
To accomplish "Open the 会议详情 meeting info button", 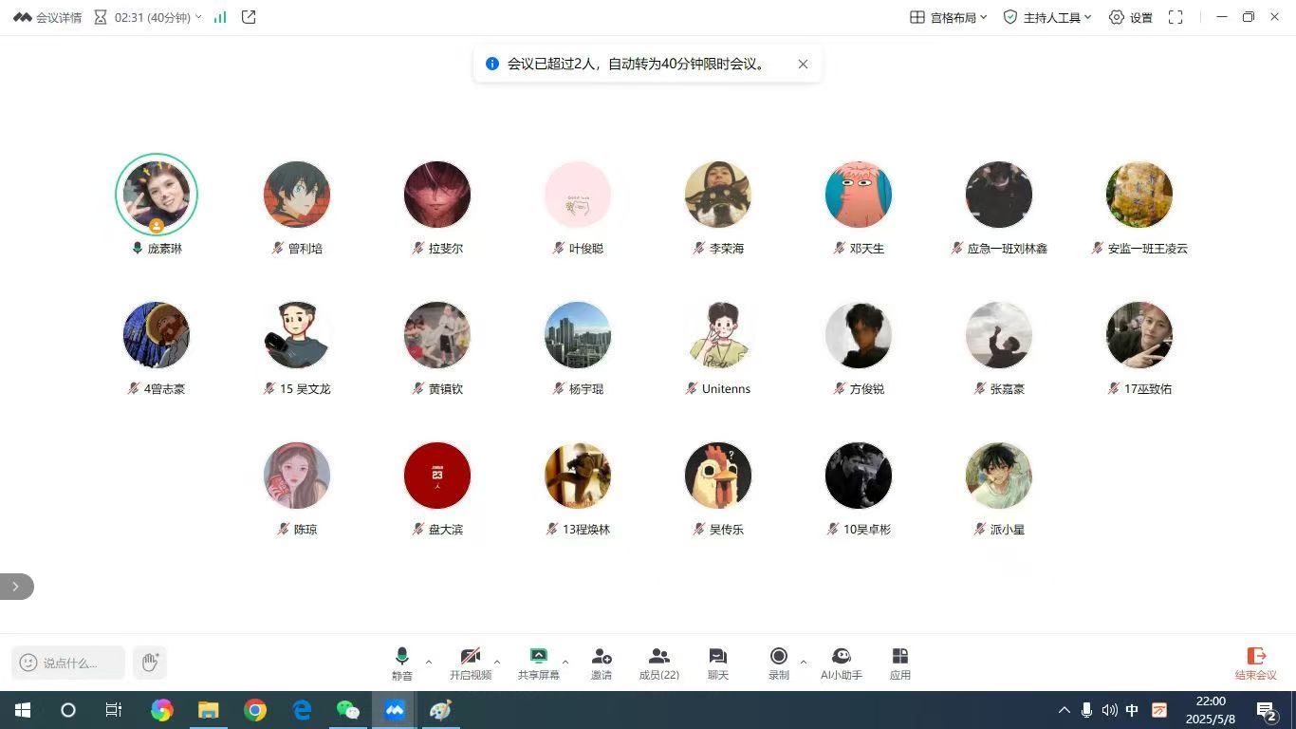I will [47, 17].
